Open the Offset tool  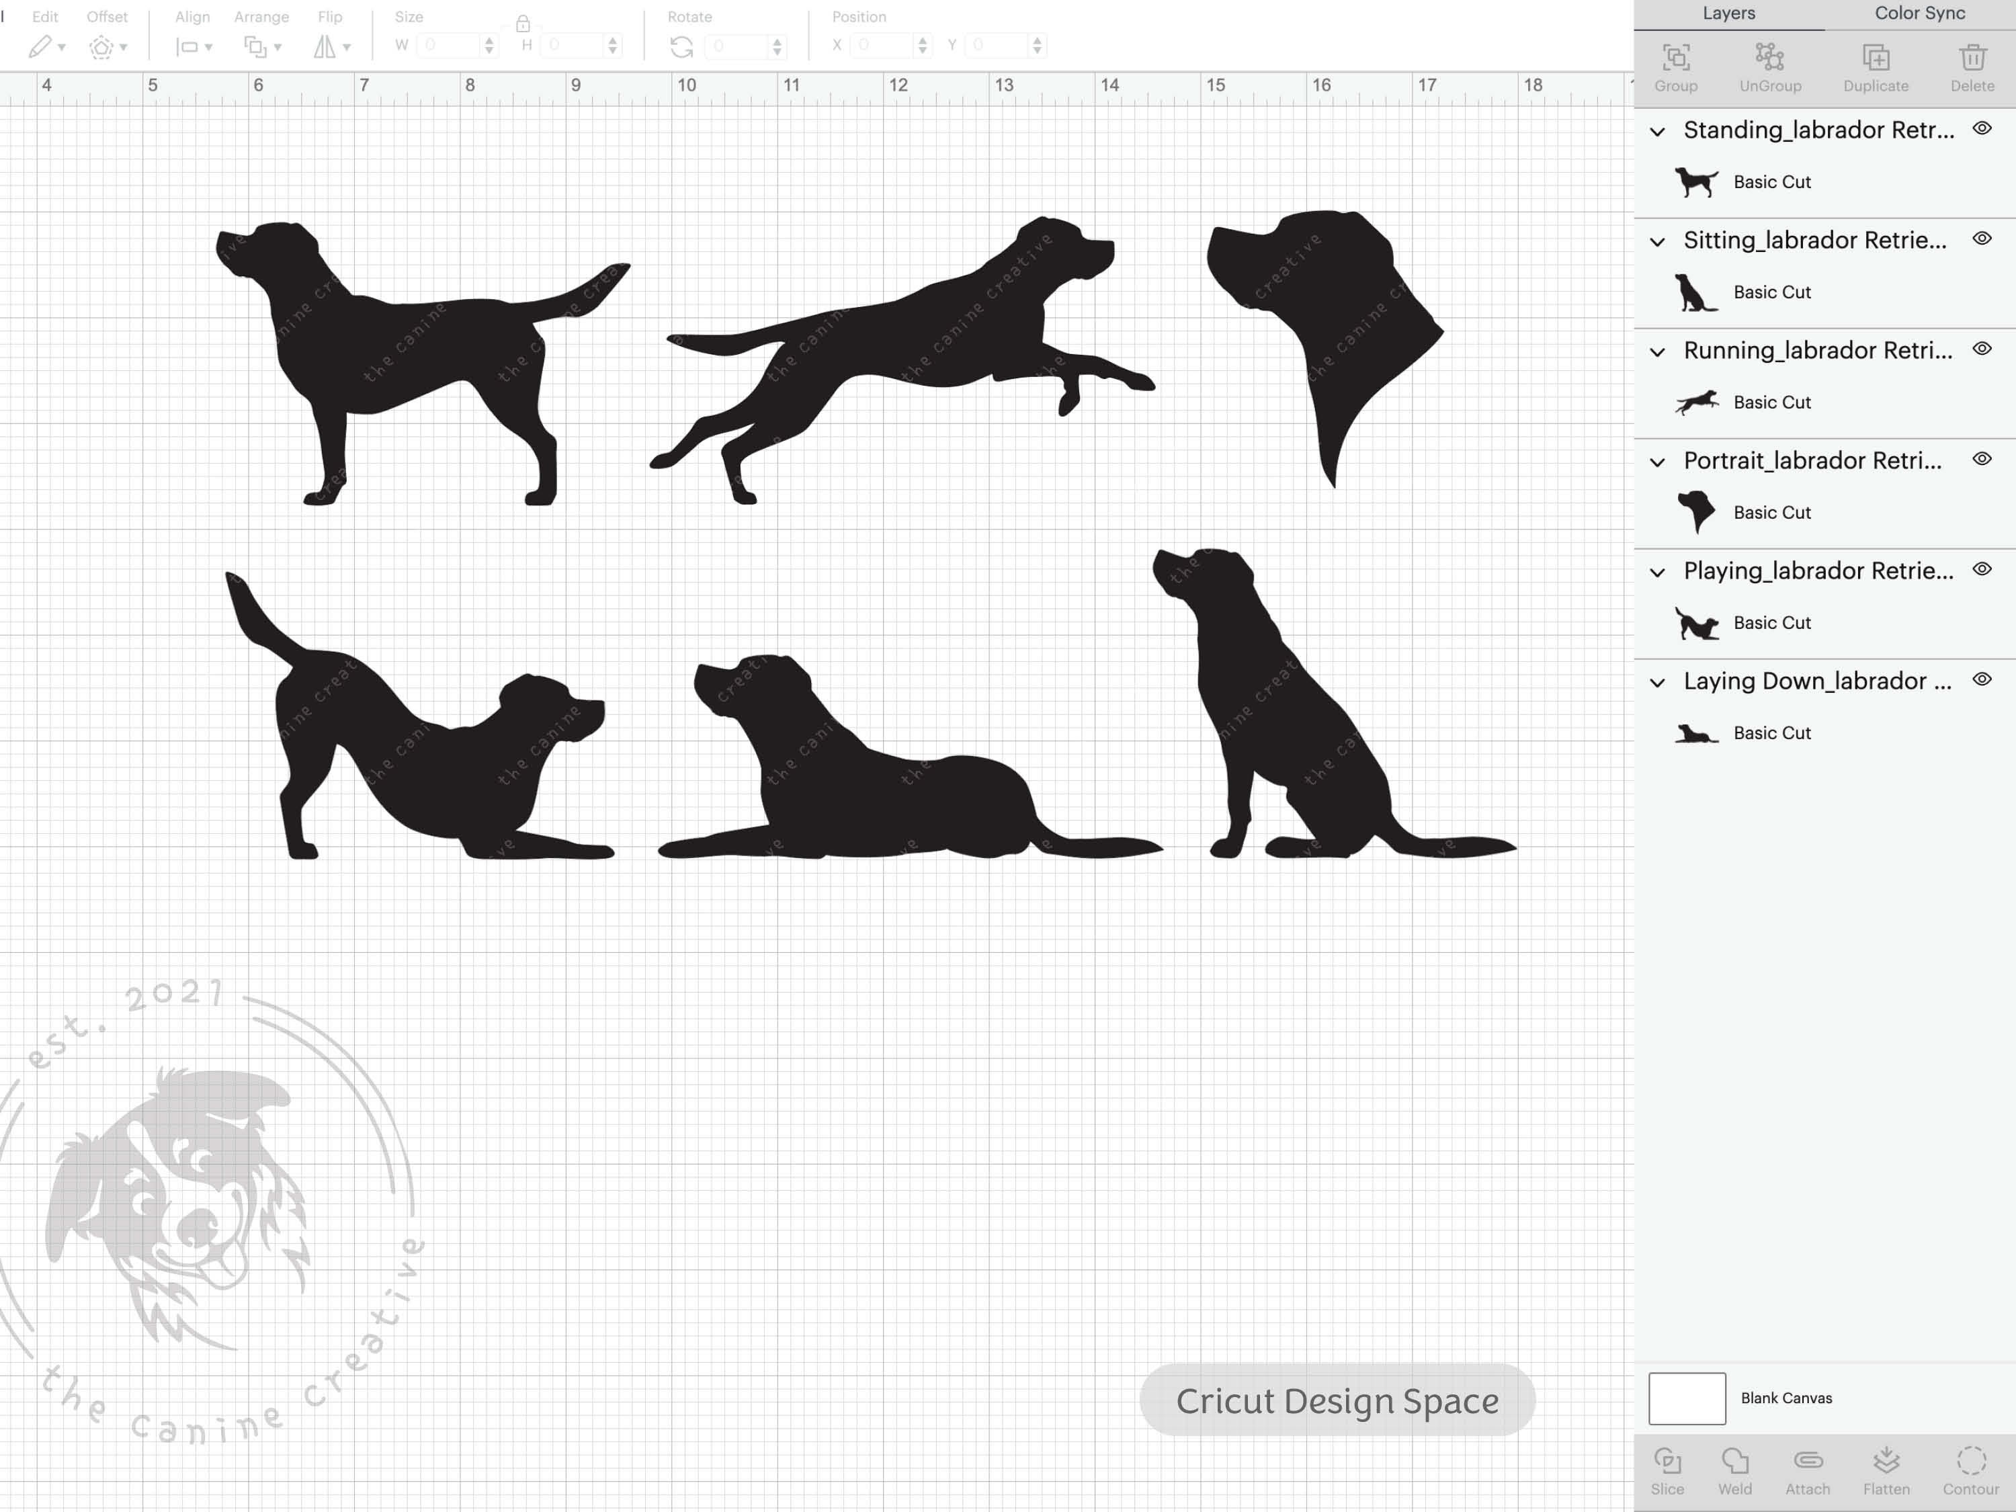pyautogui.click(x=100, y=46)
